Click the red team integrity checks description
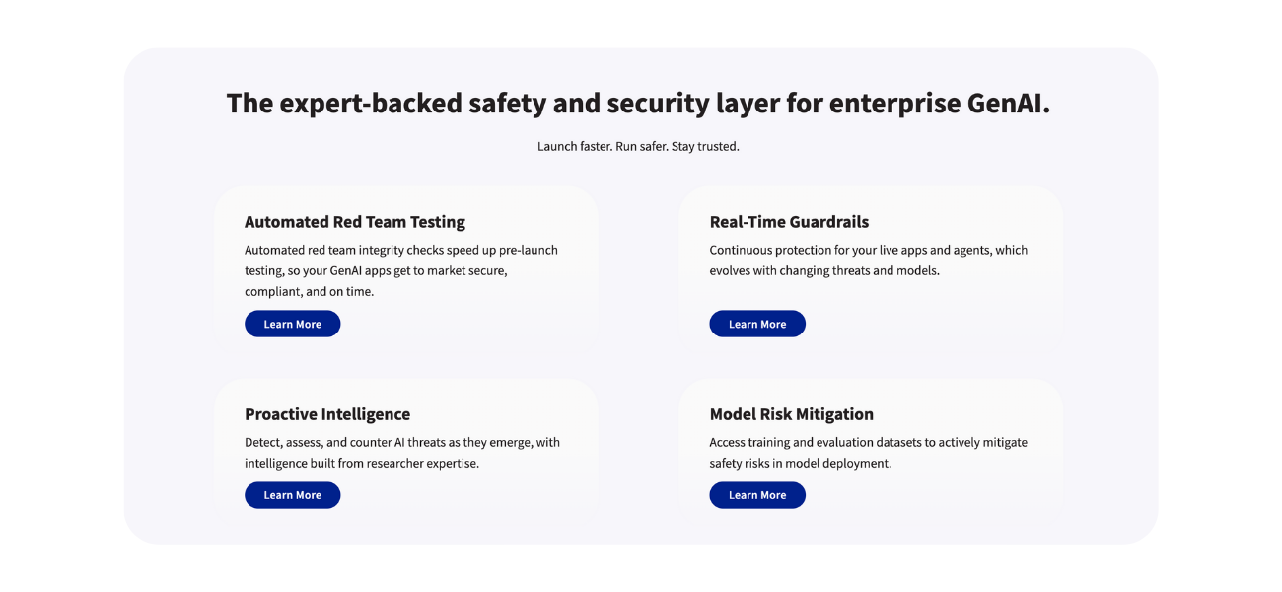 400,269
